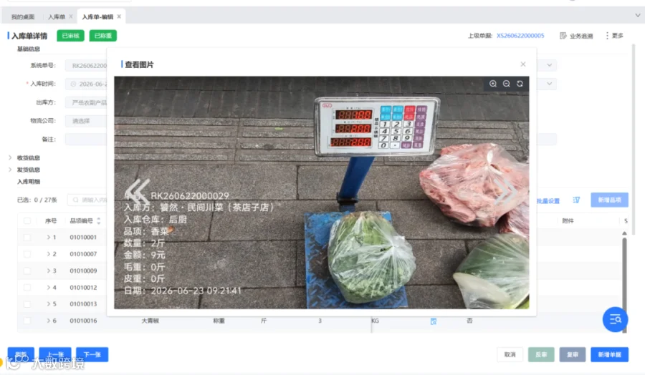Click the 大青椒 item name cell
The width and height of the screenshot is (645, 375).
pos(150,321)
